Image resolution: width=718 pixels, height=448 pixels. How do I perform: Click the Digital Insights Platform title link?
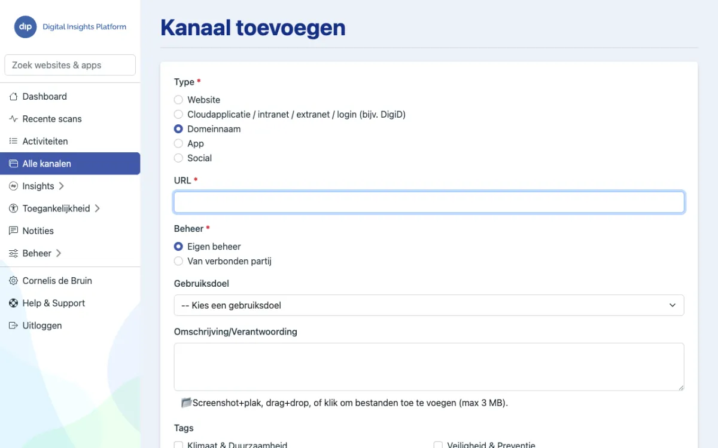[84, 27]
